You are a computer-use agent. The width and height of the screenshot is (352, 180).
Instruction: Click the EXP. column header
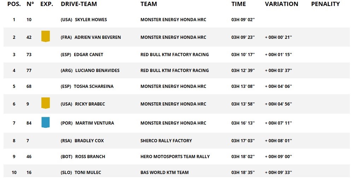tap(47, 4)
